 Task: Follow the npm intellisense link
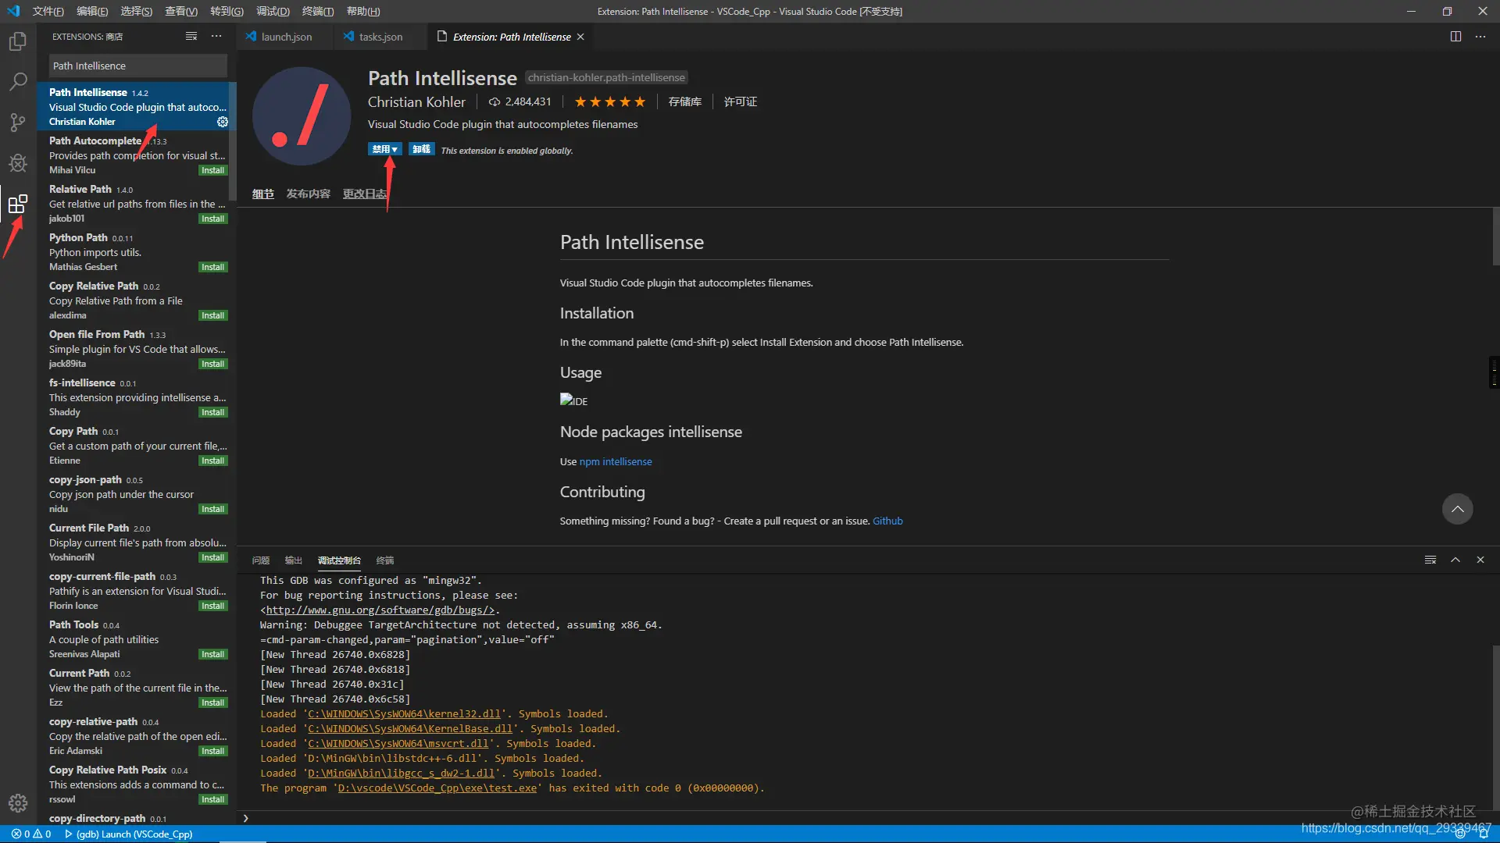tap(616, 462)
